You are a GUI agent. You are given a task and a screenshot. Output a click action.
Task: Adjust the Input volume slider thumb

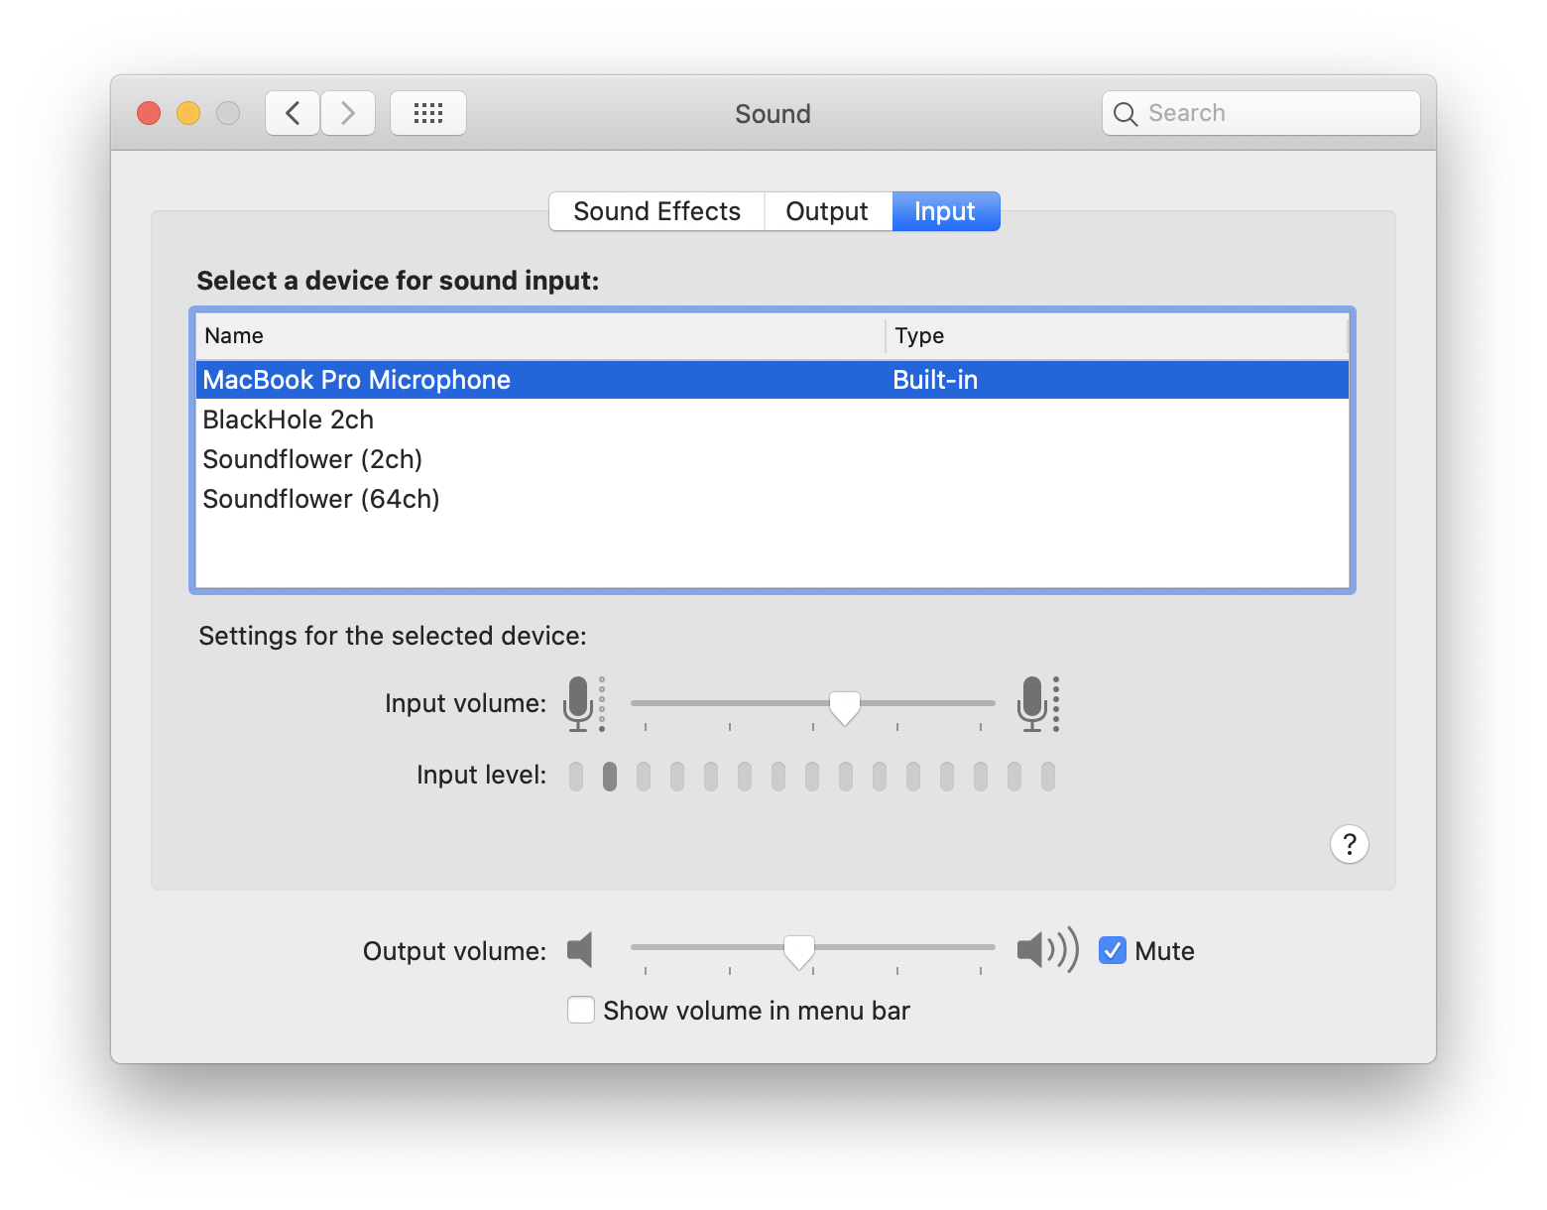click(845, 707)
